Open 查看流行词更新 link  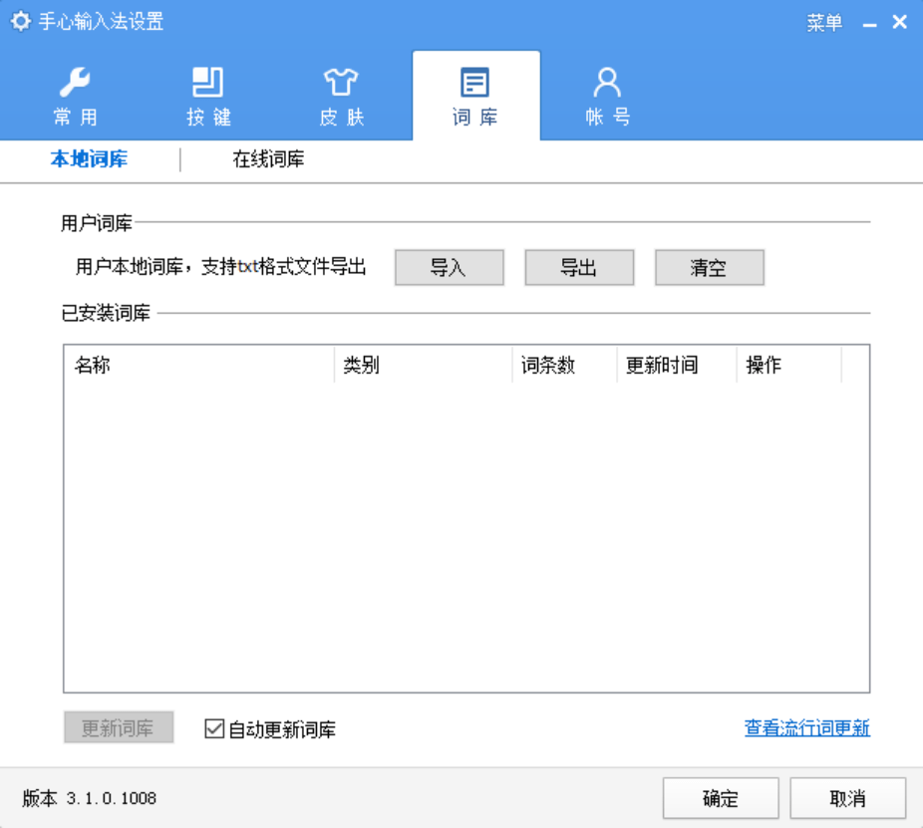point(807,729)
